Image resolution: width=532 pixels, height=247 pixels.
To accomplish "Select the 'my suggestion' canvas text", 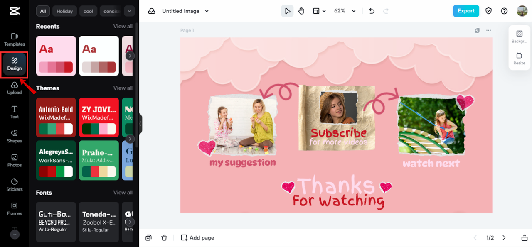I will pyautogui.click(x=242, y=162).
